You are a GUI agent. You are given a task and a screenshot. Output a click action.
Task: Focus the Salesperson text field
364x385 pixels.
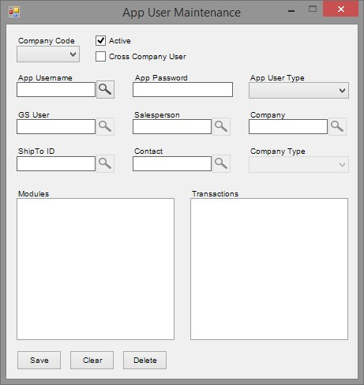(x=172, y=127)
